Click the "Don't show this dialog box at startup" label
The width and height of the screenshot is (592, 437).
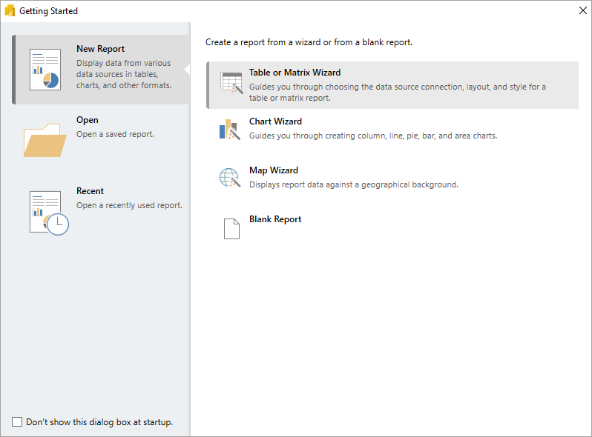tap(99, 422)
